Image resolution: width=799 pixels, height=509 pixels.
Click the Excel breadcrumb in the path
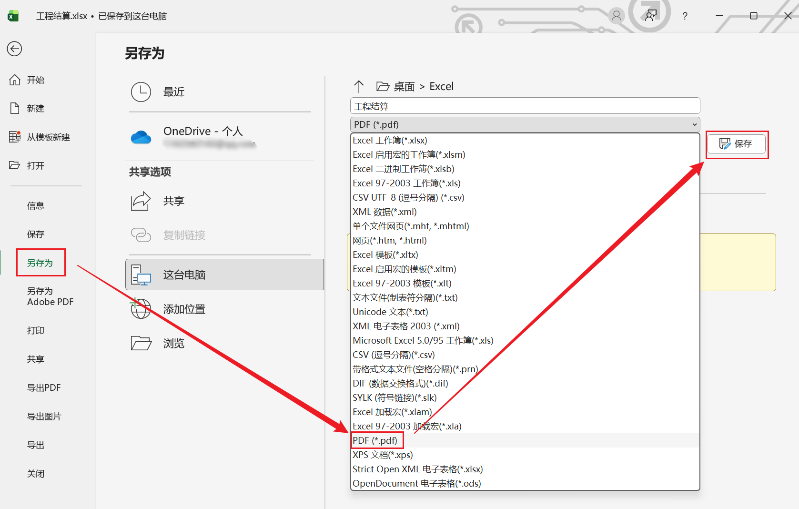pos(441,86)
